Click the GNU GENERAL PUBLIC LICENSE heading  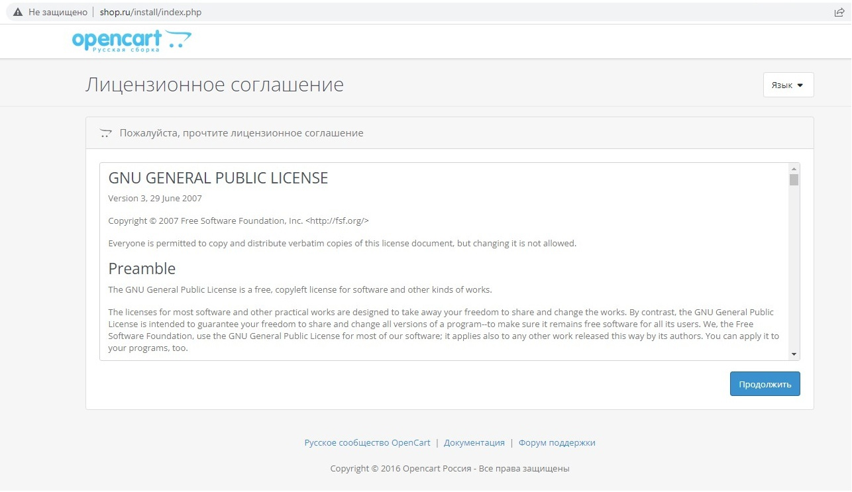click(x=218, y=178)
